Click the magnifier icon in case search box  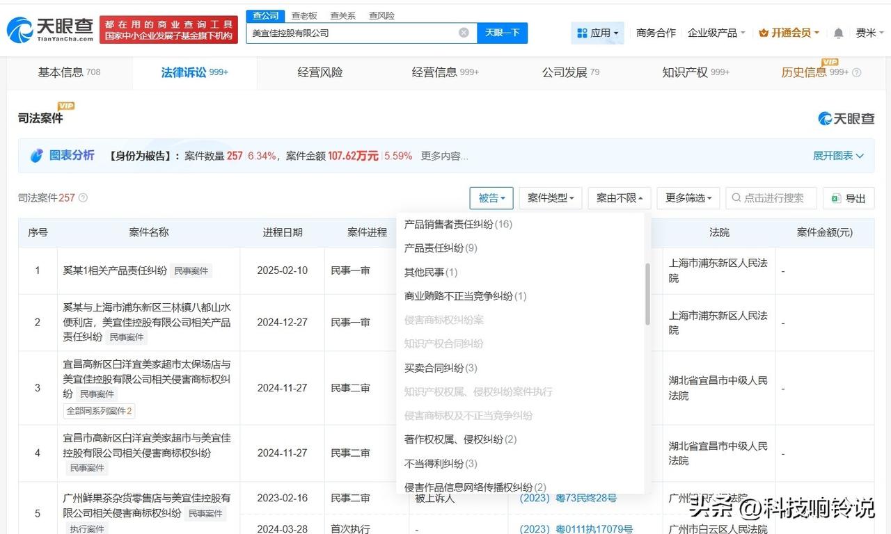click(x=736, y=198)
